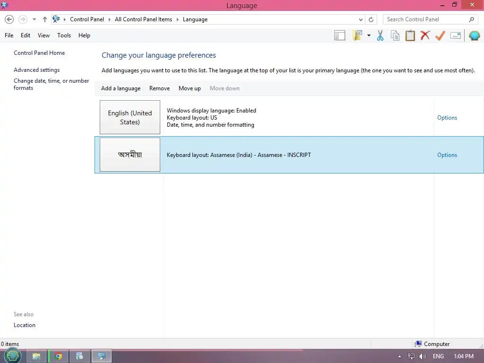Go up one level with Up arrow

click(x=45, y=19)
